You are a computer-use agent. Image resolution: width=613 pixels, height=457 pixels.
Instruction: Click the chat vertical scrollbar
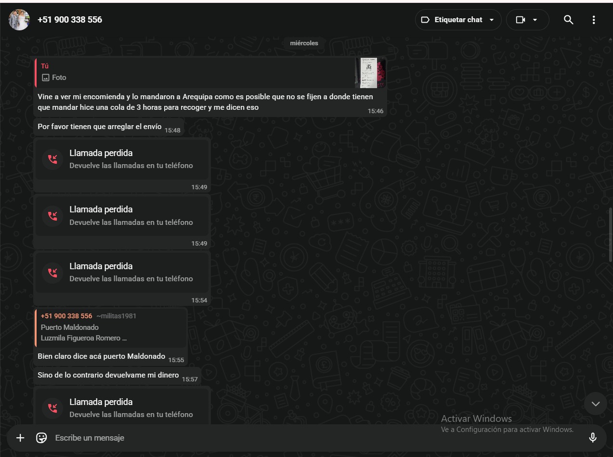(610, 235)
